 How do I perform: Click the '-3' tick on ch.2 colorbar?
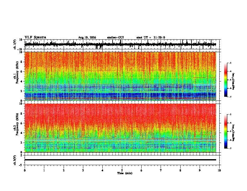230,115
